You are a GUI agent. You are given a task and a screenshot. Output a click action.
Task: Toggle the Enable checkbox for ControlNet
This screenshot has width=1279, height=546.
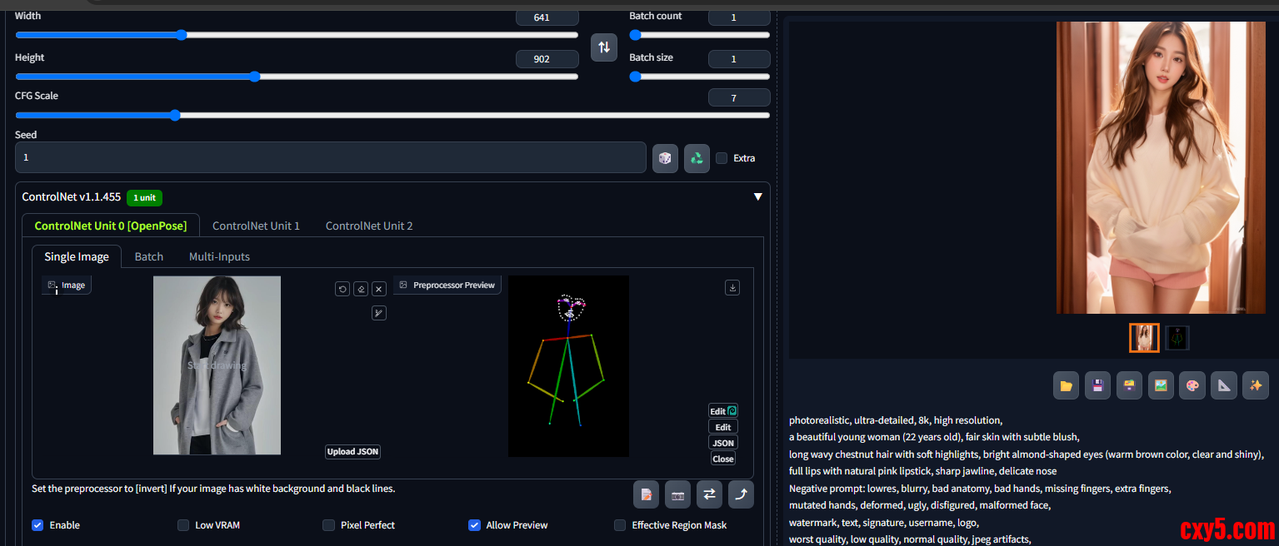pyautogui.click(x=37, y=525)
